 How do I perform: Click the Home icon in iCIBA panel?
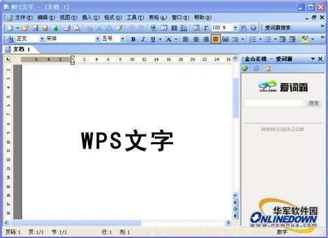pyautogui.click(x=268, y=68)
